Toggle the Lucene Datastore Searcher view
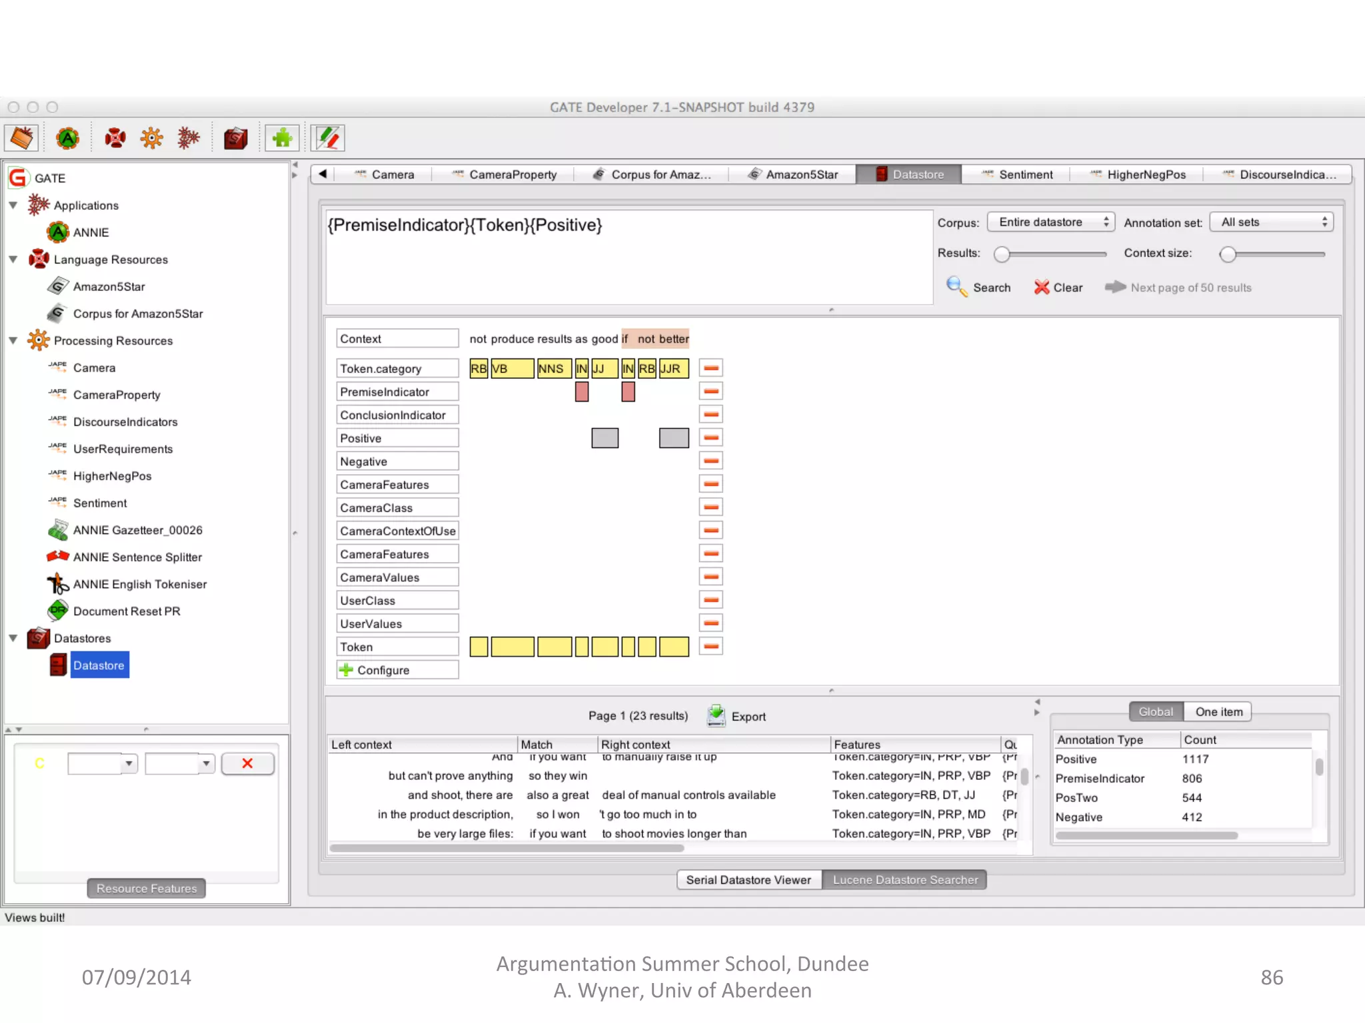 point(904,880)
